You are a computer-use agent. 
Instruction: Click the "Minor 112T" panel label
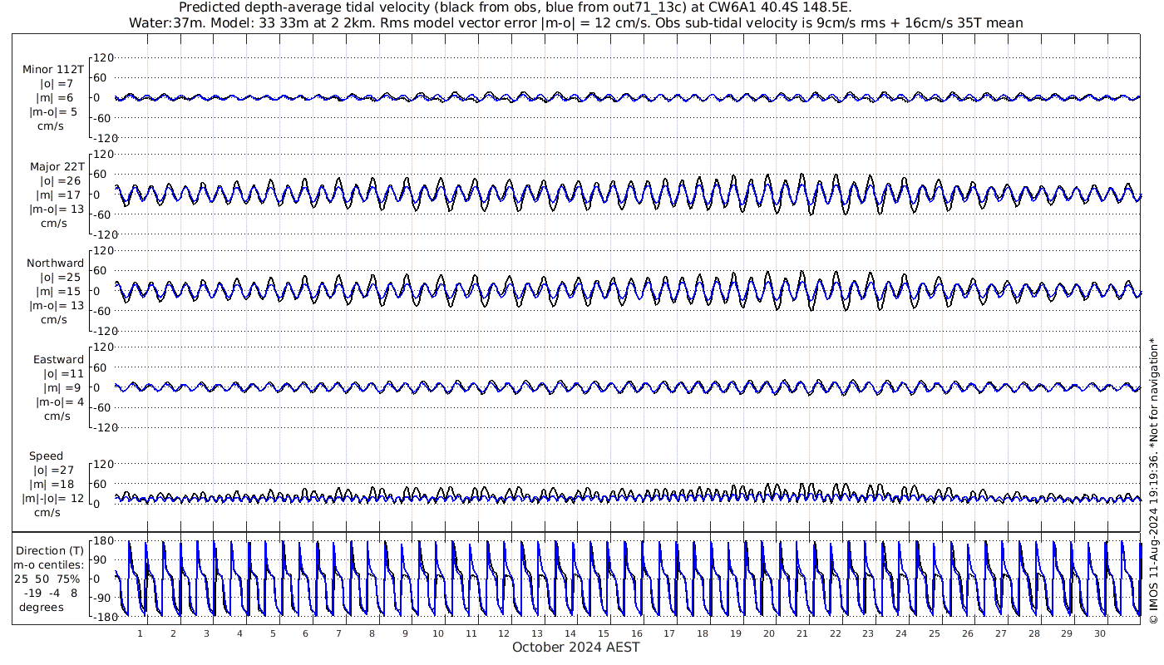pyautogui.click(x=52, y=69)
